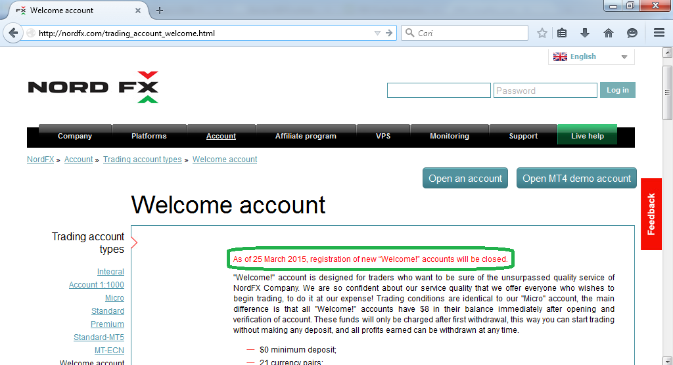Click the Open MT4 demo account button
Screen dimensions: 673x365
click(x=576, y=178)
